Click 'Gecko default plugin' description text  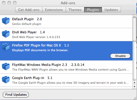pos(27,24)
